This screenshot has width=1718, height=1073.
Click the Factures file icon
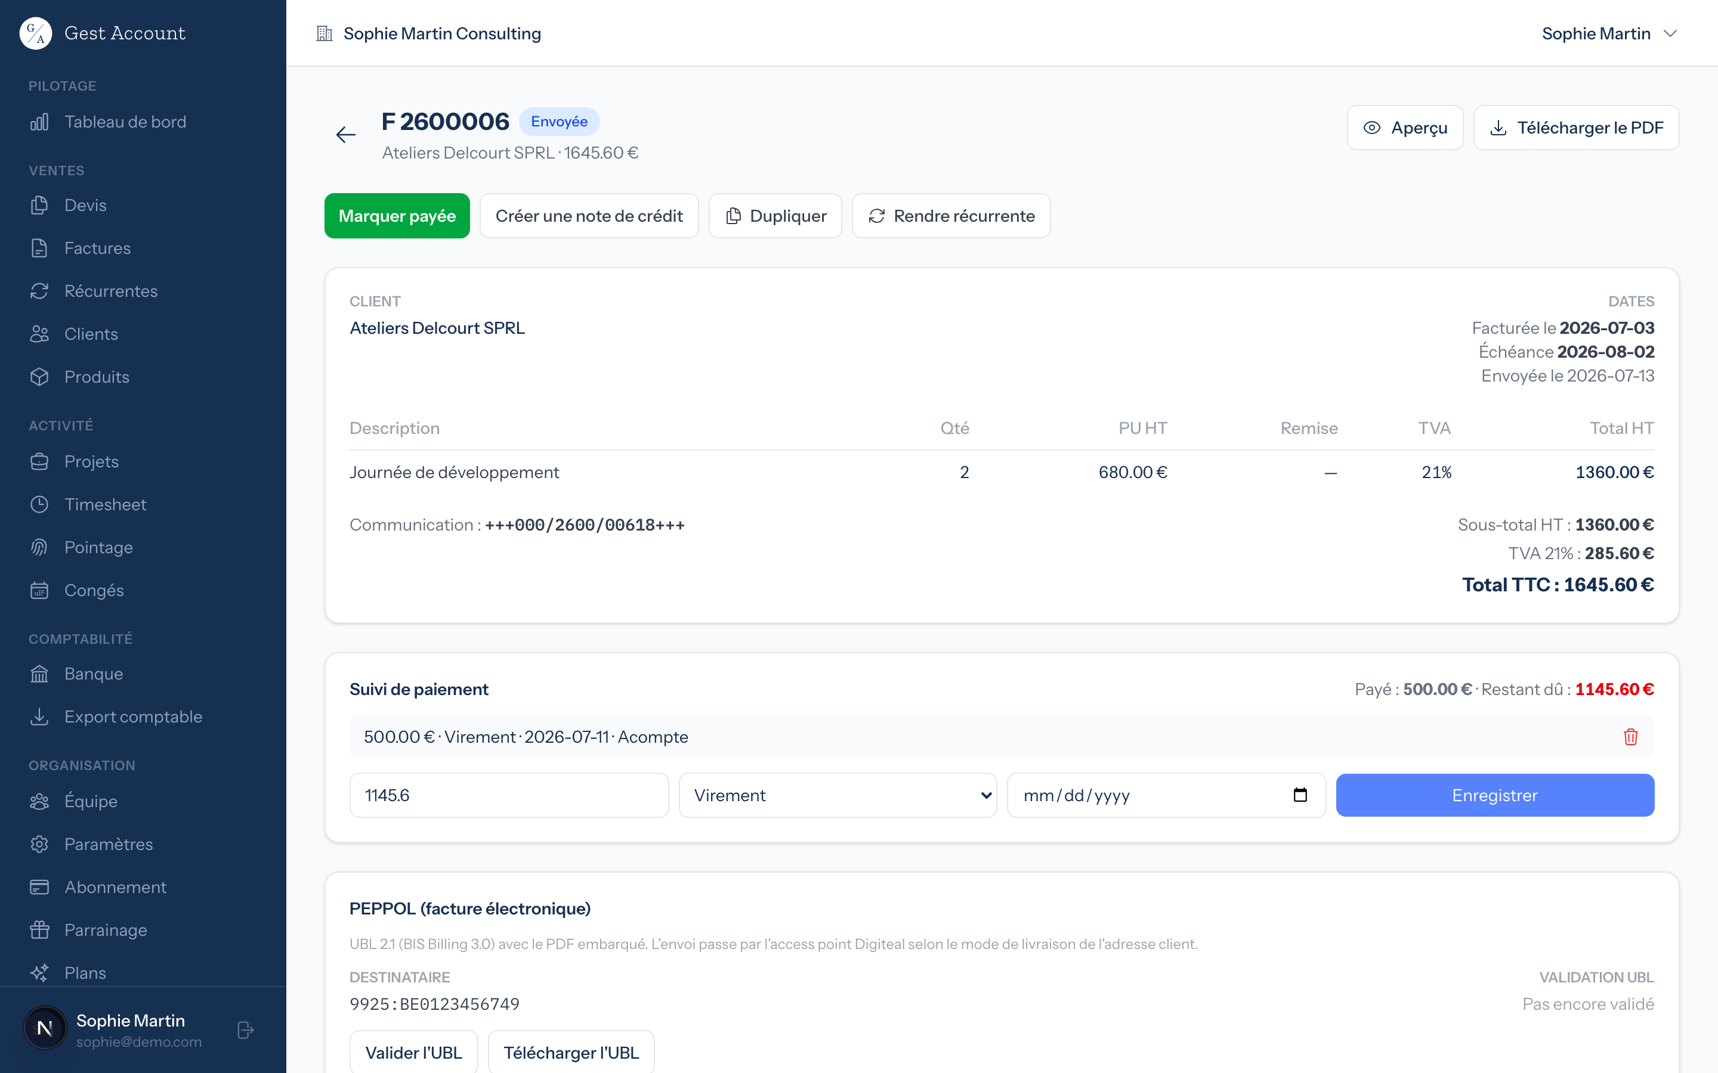pyautogui.click(x=40, y=249)
